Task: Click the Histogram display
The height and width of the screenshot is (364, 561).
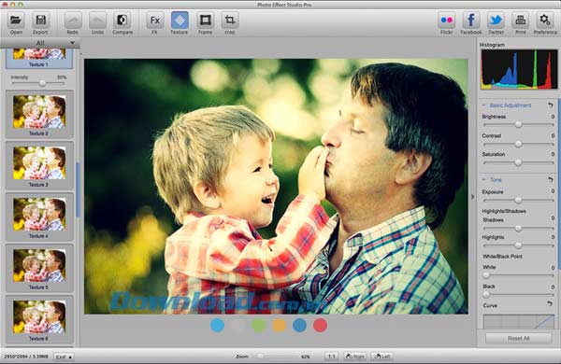Action: coord(519,69)
